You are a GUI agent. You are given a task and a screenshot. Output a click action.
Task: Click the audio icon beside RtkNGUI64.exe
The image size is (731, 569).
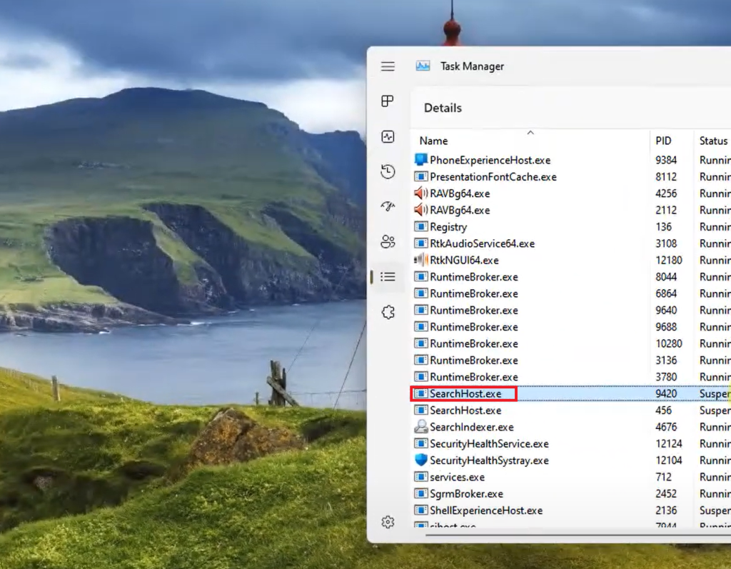[420, 260]
